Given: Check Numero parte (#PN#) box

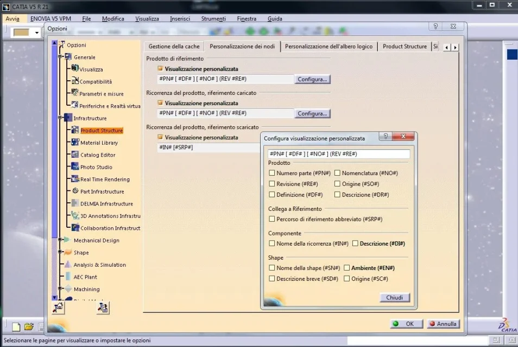Looking at the screenshot, I should point(272,173).
